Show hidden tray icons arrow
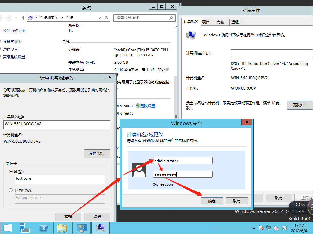Viewport: 313px width, 234px height. point(254,228)
